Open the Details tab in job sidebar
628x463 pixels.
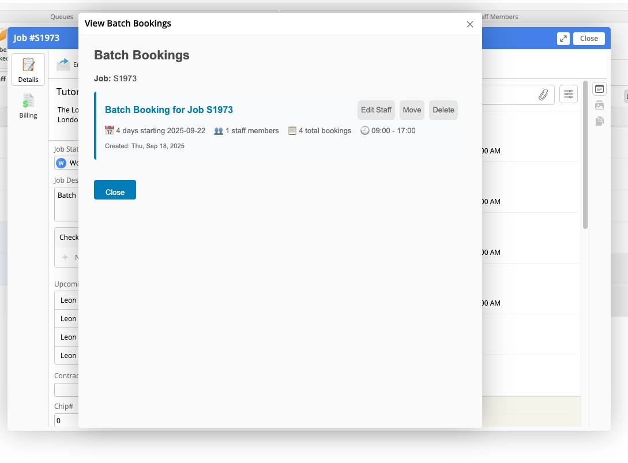28,70
